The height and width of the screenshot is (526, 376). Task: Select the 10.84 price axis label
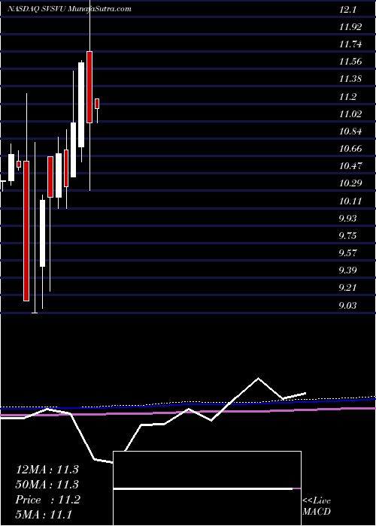350,131
